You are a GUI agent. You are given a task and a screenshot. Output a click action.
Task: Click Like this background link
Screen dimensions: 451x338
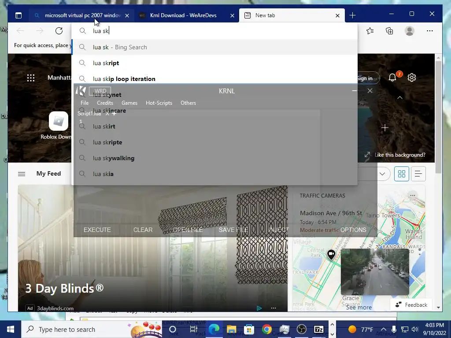click(400, 155)
